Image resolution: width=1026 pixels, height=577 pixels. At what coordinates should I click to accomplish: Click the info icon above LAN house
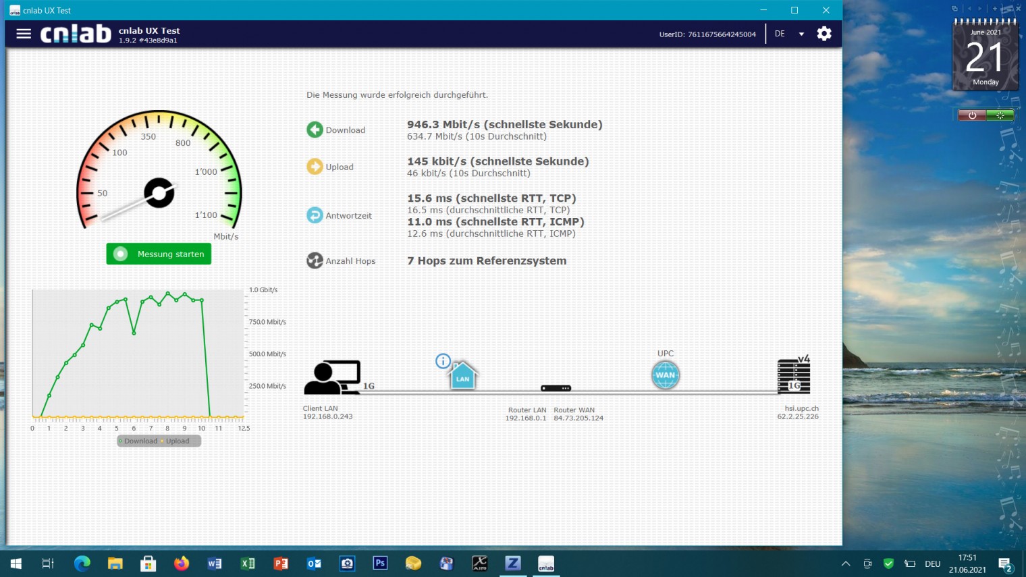click(x=443, y=361)
